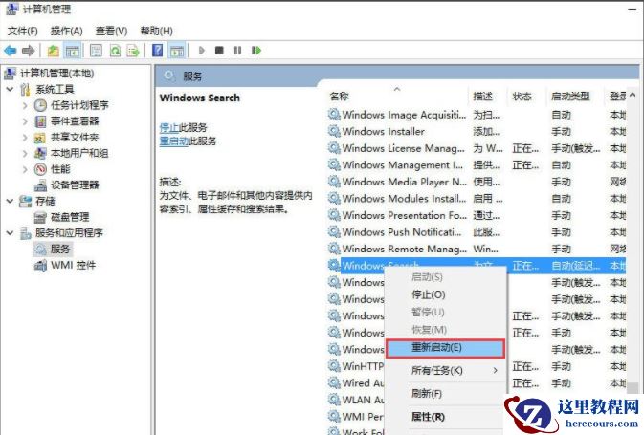The height and width of the screenshot is (435, 644).
Task: Sort by the 描述 column header
Action: pos(482,97)
